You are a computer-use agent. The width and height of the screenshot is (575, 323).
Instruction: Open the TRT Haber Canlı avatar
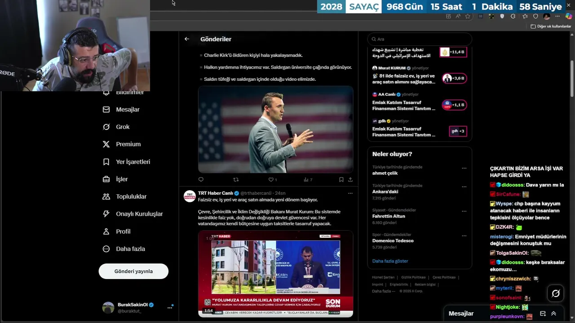click(x=190, y=196)
